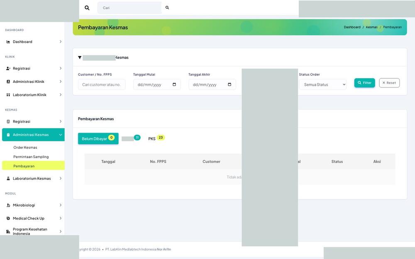Viewport: 415px width, 259px height.
Task: Click the Program Kesehatan Indonesia icon
Action: (x=8, y=232)
